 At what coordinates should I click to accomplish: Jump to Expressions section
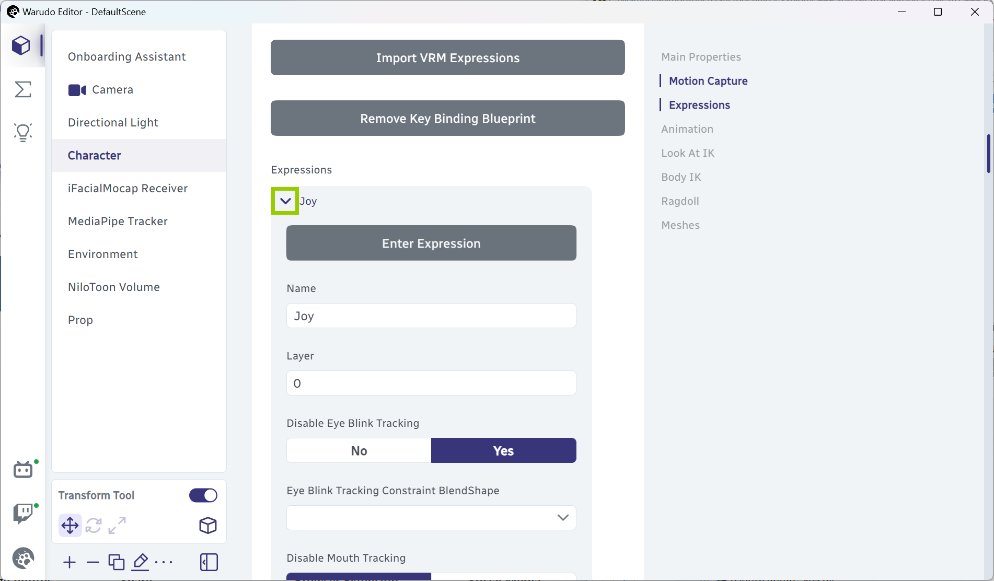pyautogui.click(x=699, y=105)
